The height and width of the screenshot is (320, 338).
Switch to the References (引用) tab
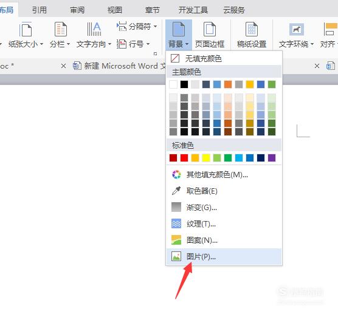click(40, 10)
